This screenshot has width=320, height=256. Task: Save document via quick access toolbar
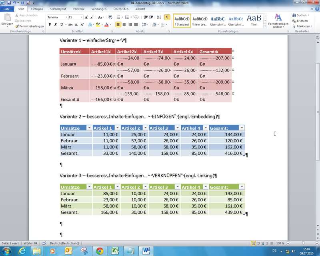9,3
